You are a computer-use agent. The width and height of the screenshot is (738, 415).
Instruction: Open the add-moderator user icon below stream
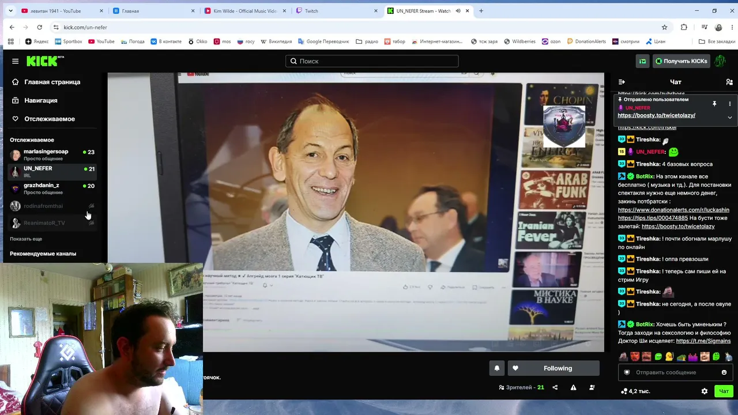click(x=592, y=387)
